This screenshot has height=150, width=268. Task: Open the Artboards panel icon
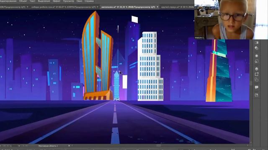tap(256, 80)
